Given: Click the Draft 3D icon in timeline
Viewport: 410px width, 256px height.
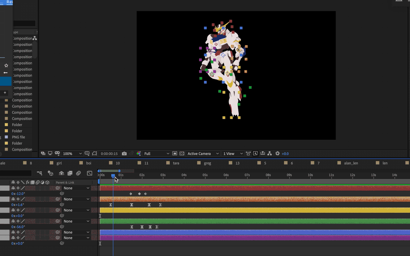Looking at the screenshot, I should 50,173.
